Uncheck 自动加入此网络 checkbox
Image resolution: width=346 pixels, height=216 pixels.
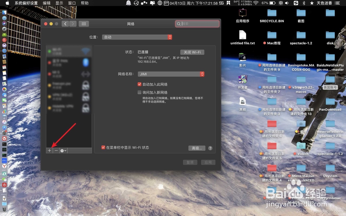[x=139, y=84]
